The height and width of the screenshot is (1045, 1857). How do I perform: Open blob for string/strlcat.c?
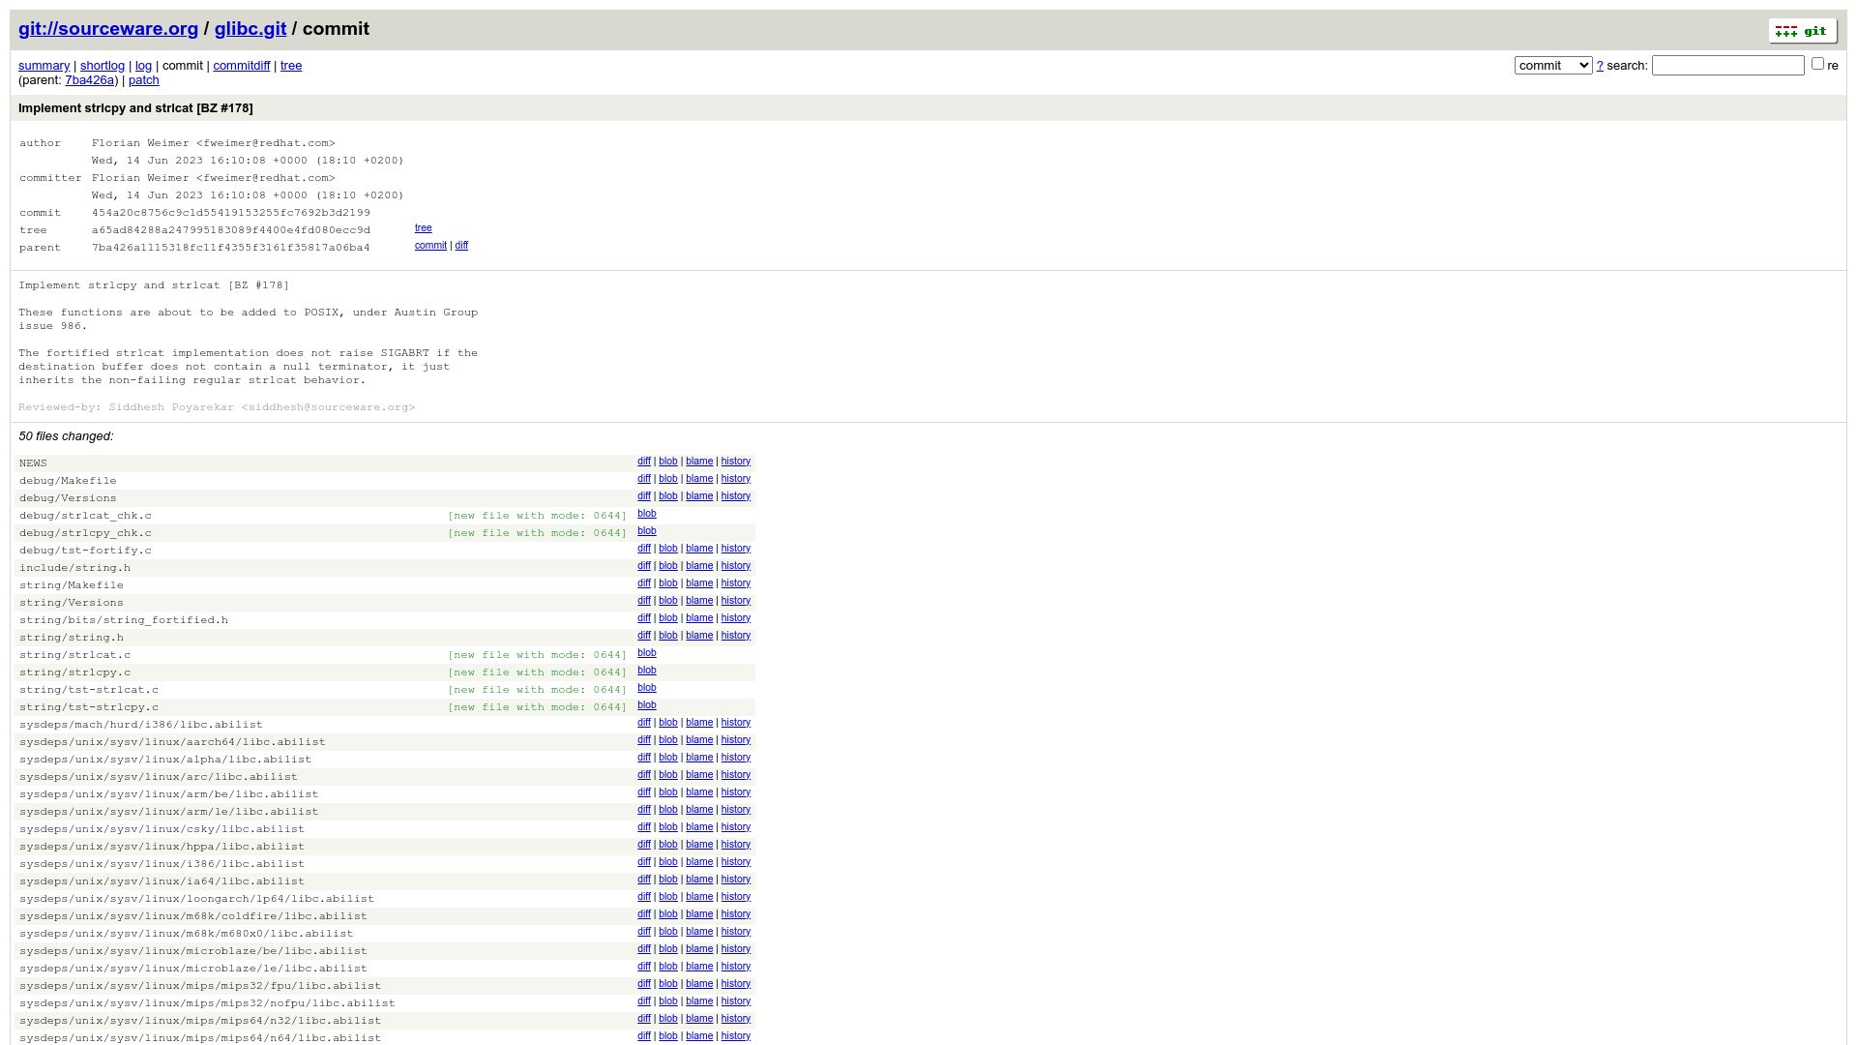(x=646, y=653)
